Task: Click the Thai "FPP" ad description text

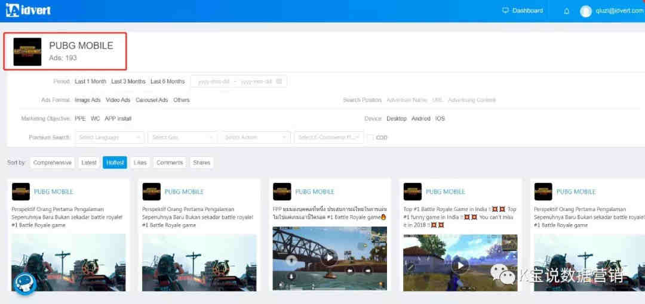Action: 330,213
